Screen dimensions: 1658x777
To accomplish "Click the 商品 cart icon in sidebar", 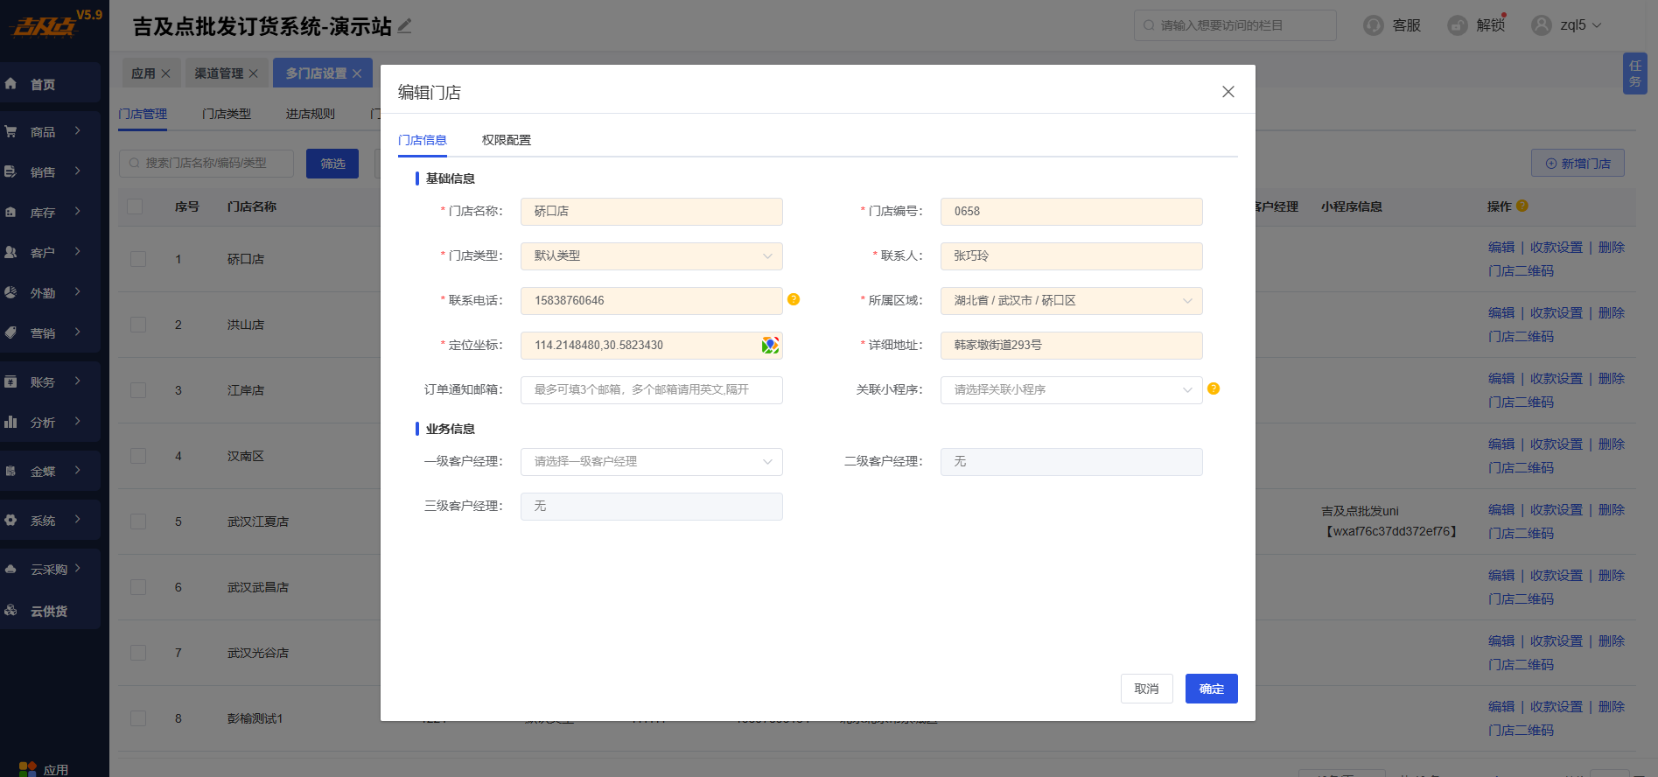I will [x=11, y=131].
